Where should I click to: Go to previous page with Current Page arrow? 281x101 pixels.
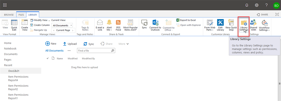[54, 30]
